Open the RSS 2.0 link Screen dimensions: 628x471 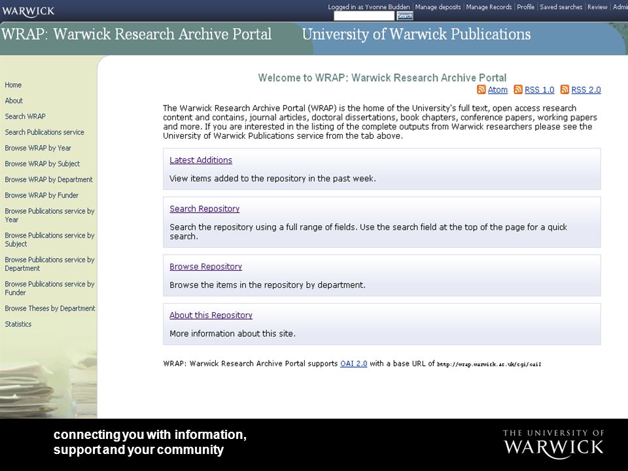(586, 90)
